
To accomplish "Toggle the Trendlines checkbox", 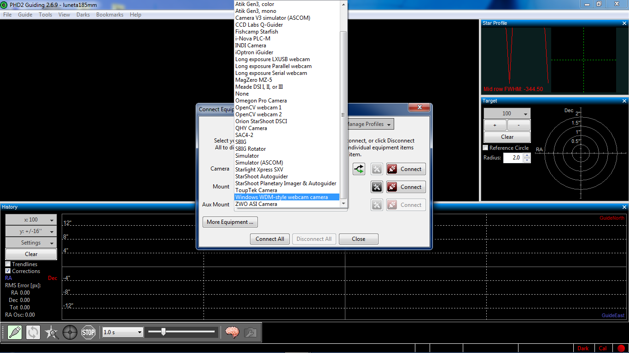I will 8,264.
